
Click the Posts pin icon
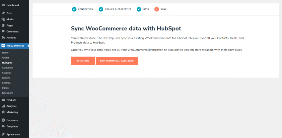pyautogui.click(x=3, y=13)
